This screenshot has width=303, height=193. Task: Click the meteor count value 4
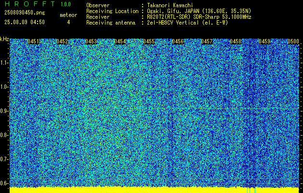pyautogui.click(x=68, y=22)
